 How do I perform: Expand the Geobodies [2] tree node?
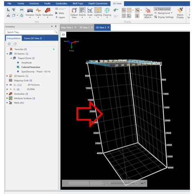click(x=7, y=94)
